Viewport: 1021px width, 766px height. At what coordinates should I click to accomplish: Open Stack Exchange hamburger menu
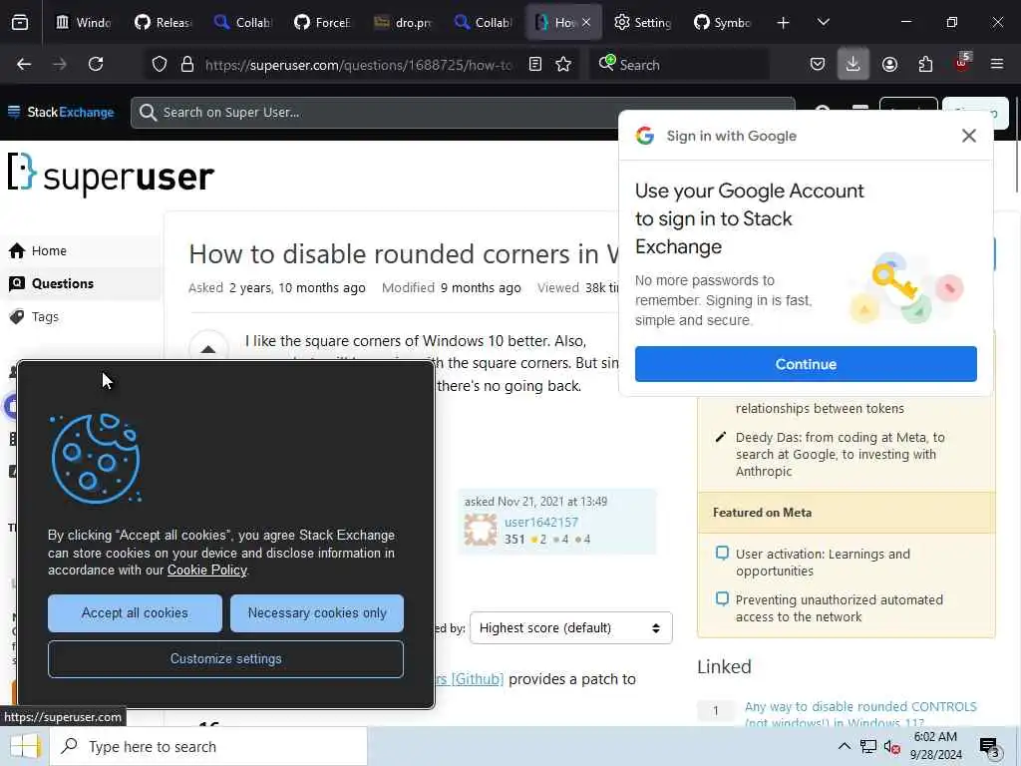14,112
